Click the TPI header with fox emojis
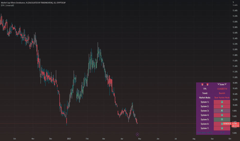 point(205,84)
